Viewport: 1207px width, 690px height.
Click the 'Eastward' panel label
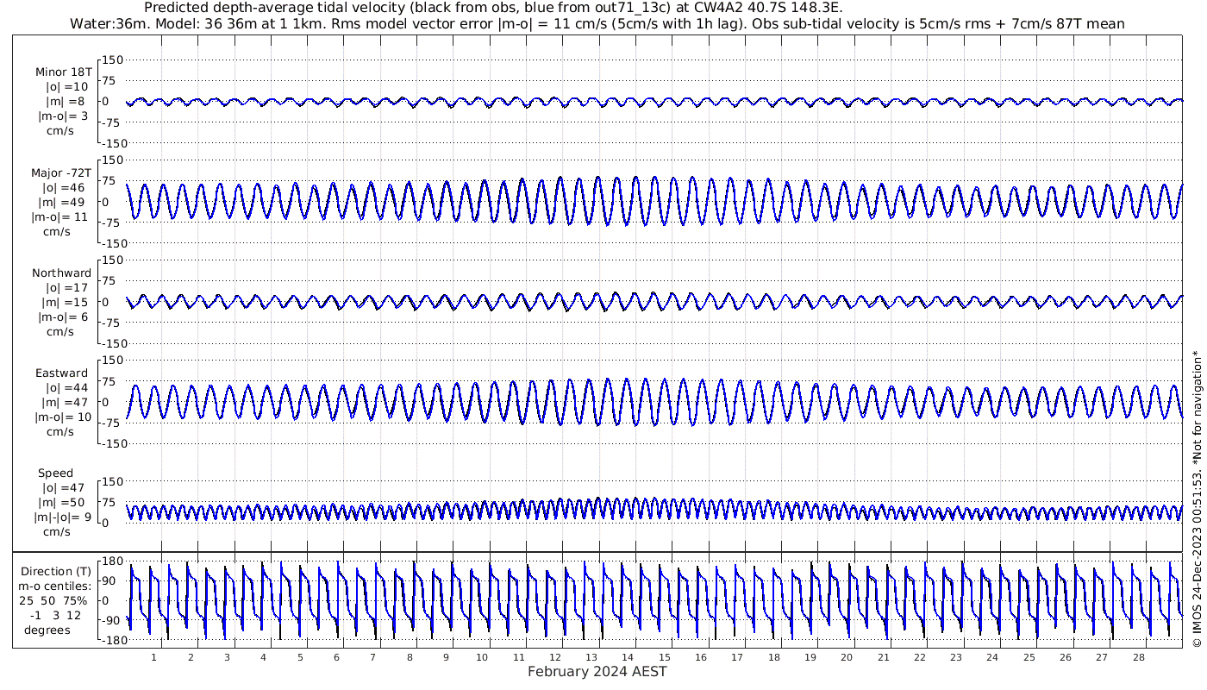click(62, 373)
